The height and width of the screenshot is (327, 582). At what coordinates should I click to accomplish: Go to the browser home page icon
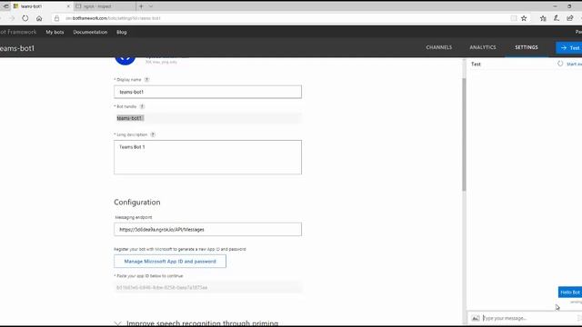39,18
